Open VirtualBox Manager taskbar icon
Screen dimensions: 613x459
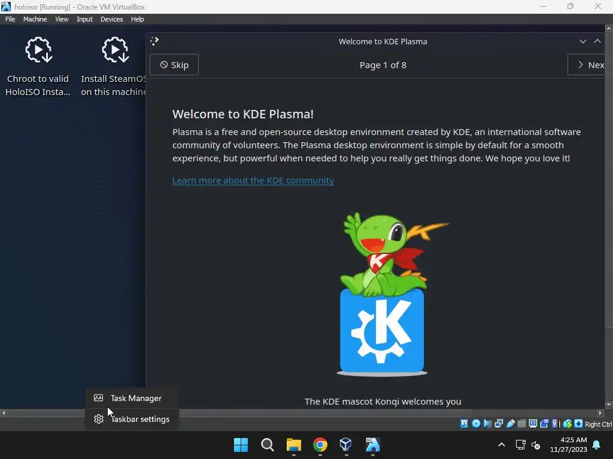click(x=346, y=445)
